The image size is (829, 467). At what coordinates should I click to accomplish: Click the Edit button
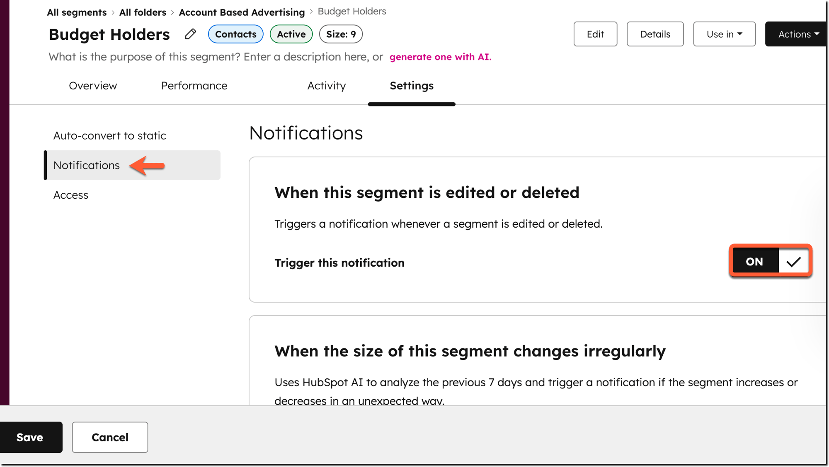(x=595, y=34)
